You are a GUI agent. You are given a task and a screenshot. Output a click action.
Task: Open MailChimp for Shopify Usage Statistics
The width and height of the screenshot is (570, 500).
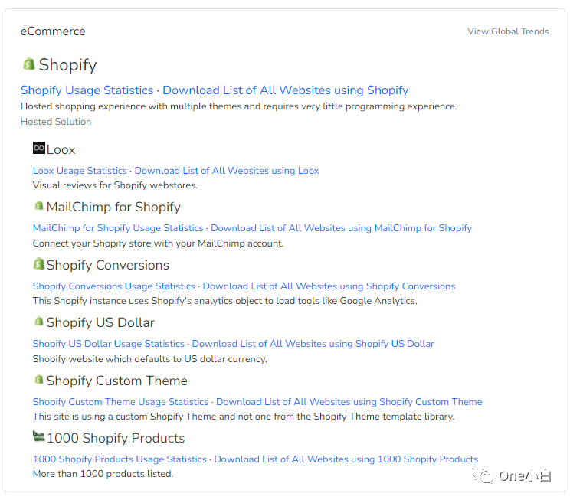pyautogui.click(x=118, y=228)
